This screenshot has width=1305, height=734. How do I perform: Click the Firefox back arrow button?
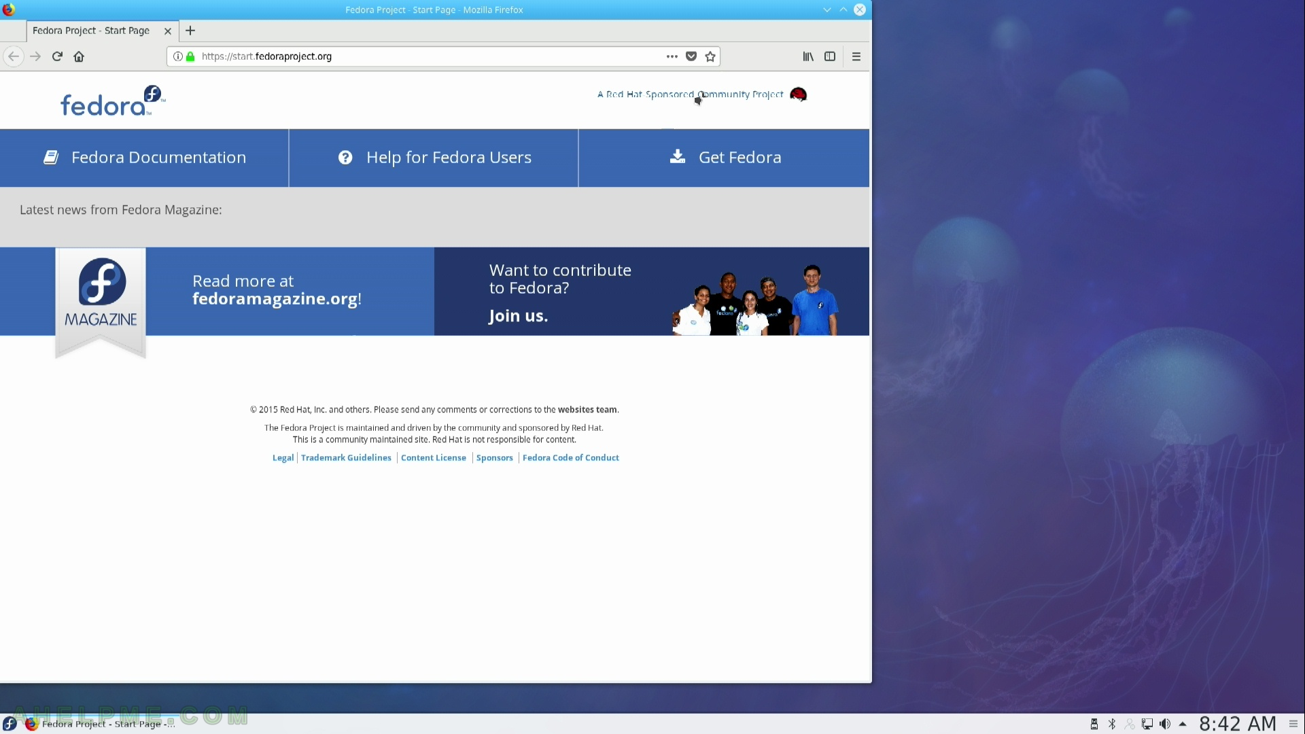click(x=14, y=56)
